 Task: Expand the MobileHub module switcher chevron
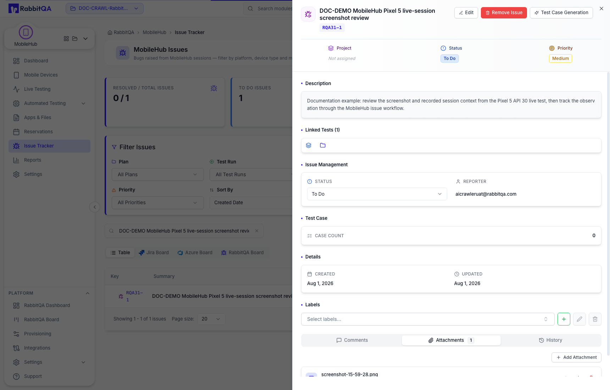click(x=85, y=39)
